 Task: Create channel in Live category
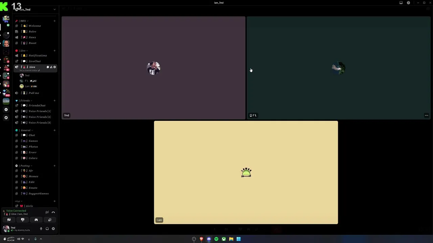(x=54, y=51)
